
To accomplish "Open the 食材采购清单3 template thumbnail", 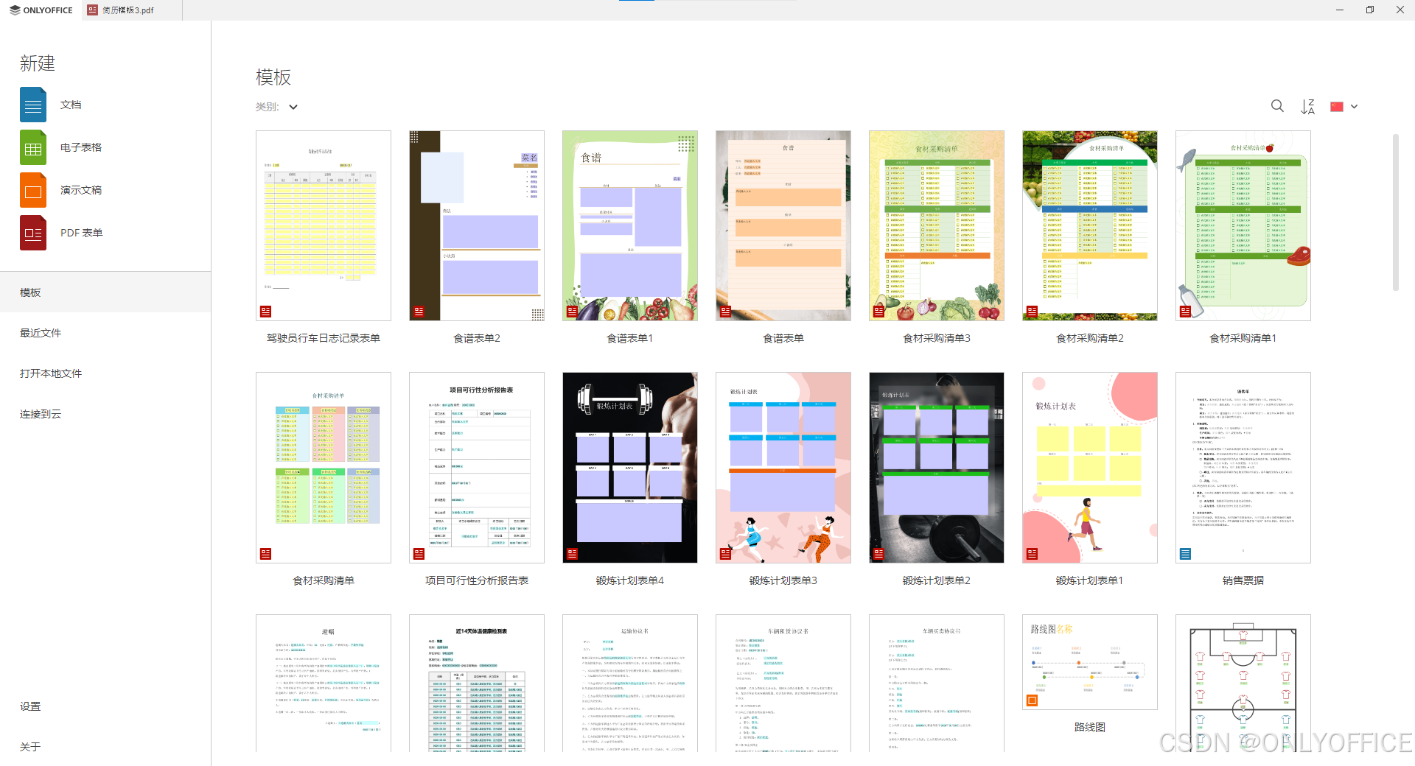I will coord(937,226).
